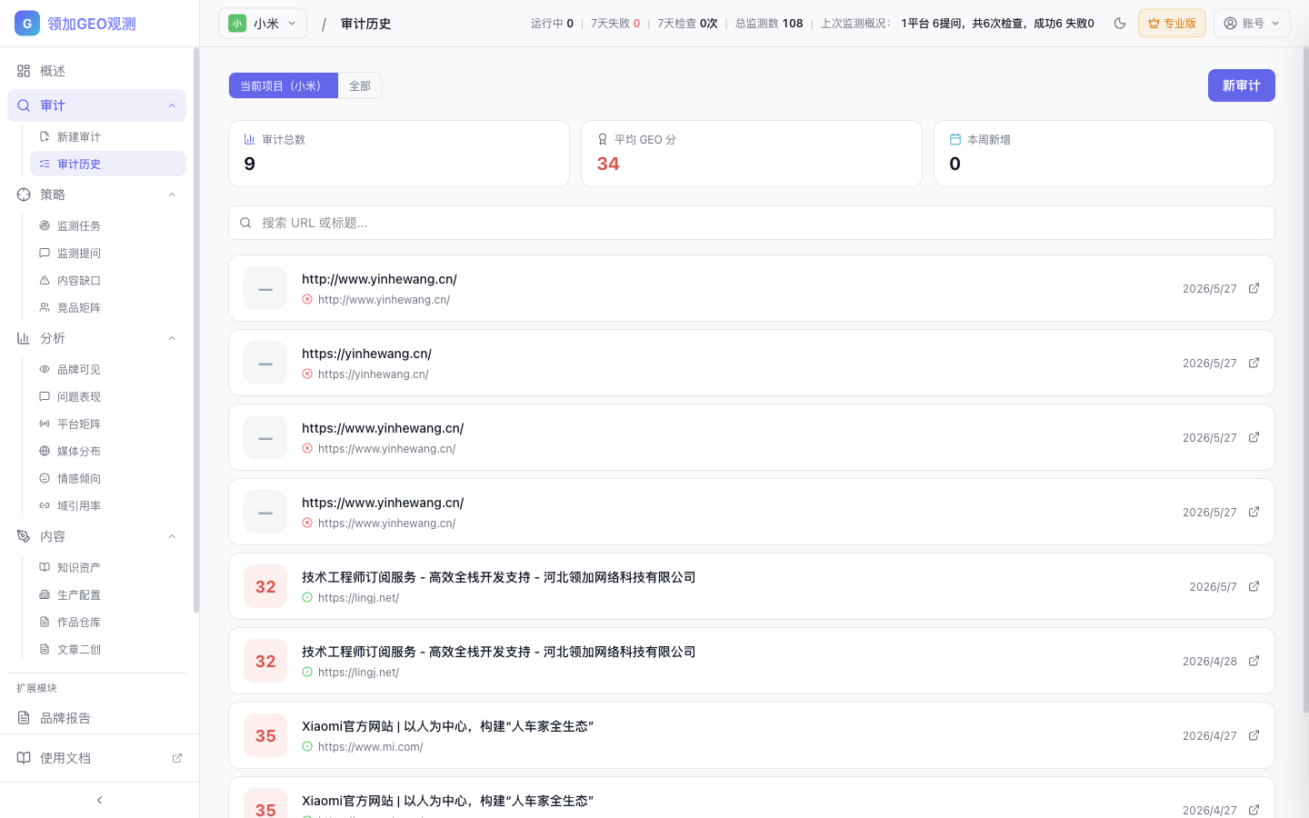This screenshot has height=818, width=1309.
Task: Click the sidebar vertical scrollbar
Action: pyautogui.click(x=196, y=331)
